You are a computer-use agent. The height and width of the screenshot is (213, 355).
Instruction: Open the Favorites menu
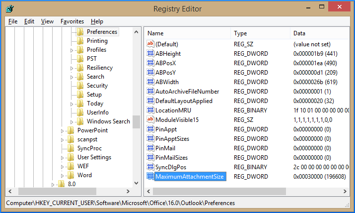(x=72, y=21)
